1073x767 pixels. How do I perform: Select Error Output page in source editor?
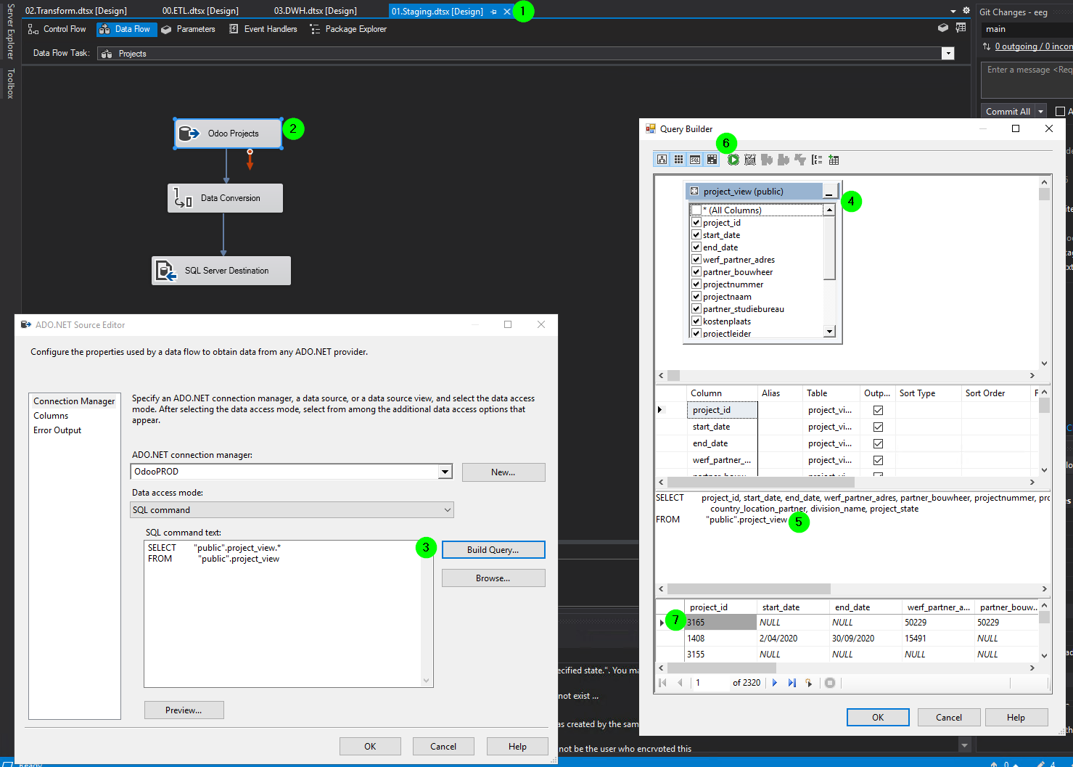57,430
